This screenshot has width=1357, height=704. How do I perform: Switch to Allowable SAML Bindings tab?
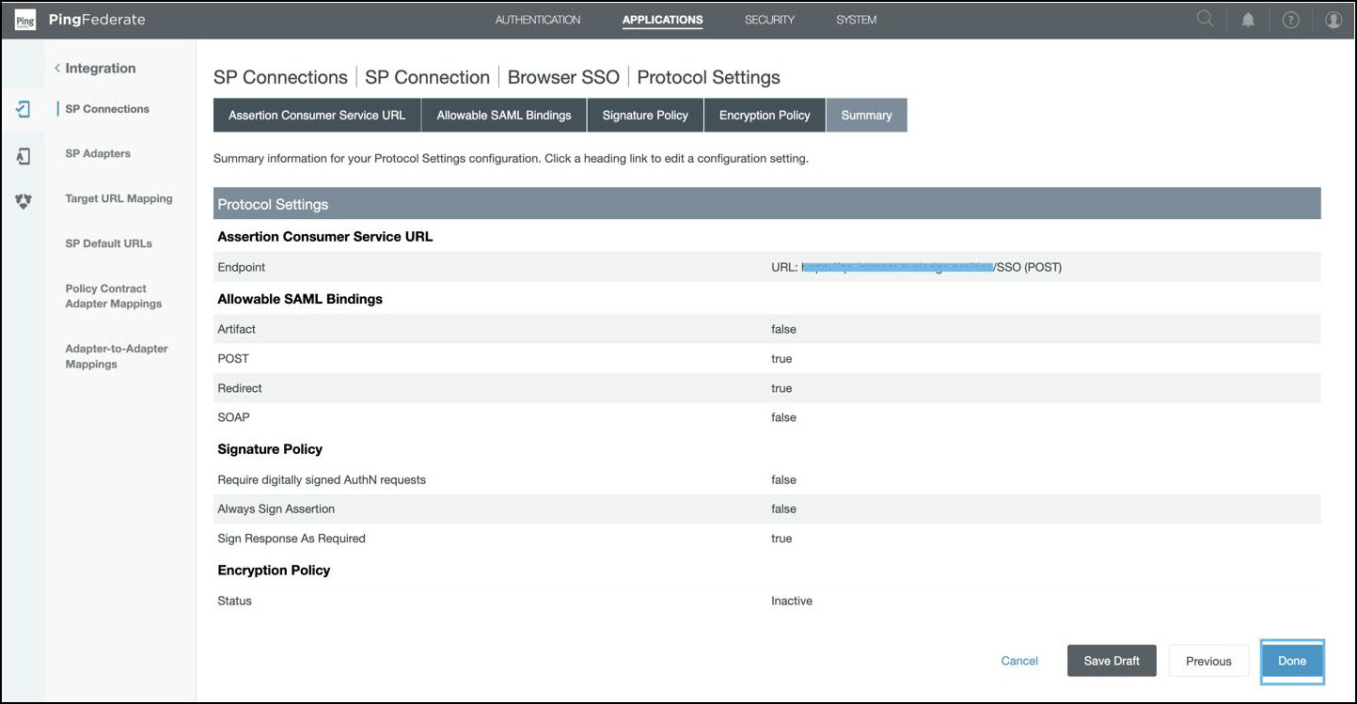click(x=504, y=116)
